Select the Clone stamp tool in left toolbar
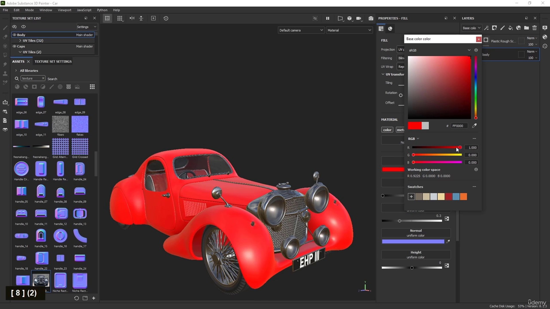 pyautogui.click(x=5, y=73)
